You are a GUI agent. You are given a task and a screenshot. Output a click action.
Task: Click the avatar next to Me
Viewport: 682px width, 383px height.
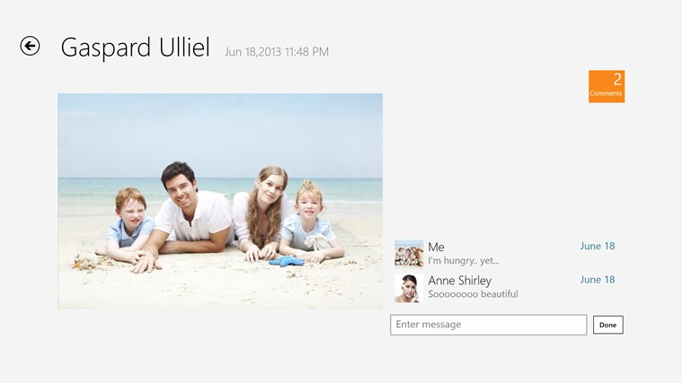(x=409, y=254)
